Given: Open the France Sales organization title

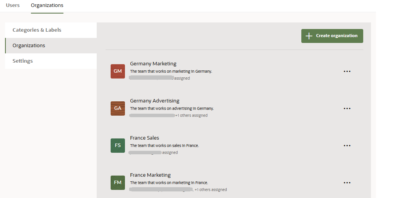Looking at the screenshot, I should (144, 138).
